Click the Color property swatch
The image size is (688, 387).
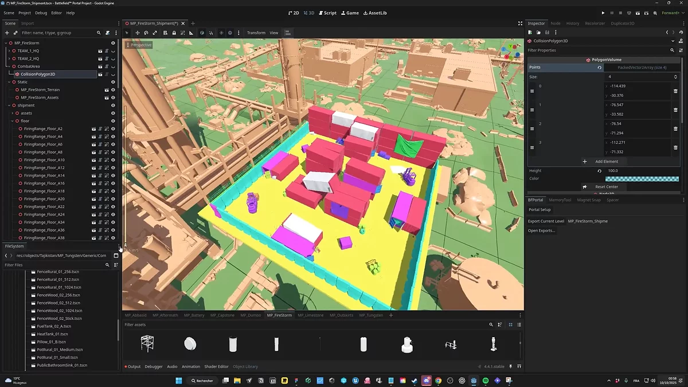[642, 179]
